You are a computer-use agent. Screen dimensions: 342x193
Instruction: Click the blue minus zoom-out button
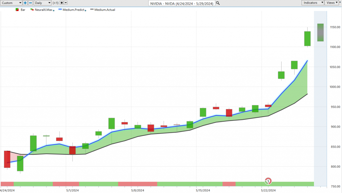tap(30, 3)
